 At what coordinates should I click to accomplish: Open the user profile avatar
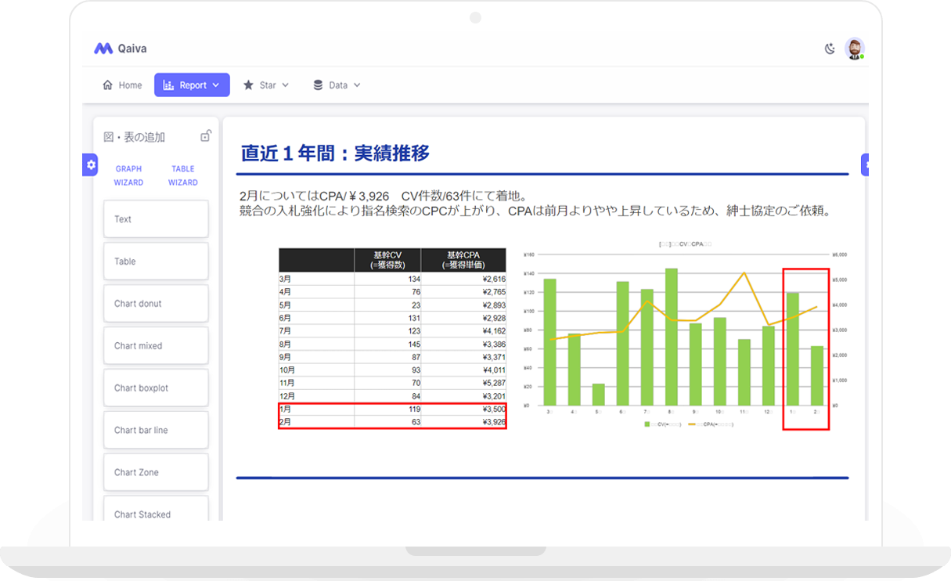854,49
